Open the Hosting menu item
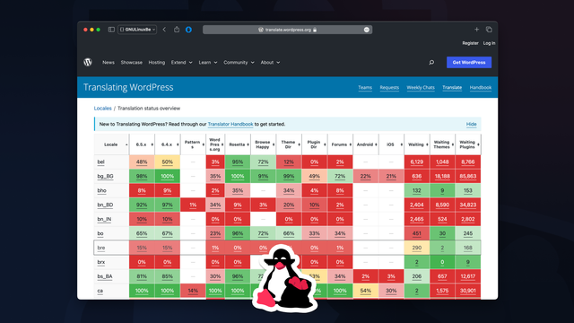Viewport: 574px width, 323px height. coord(157,63)
